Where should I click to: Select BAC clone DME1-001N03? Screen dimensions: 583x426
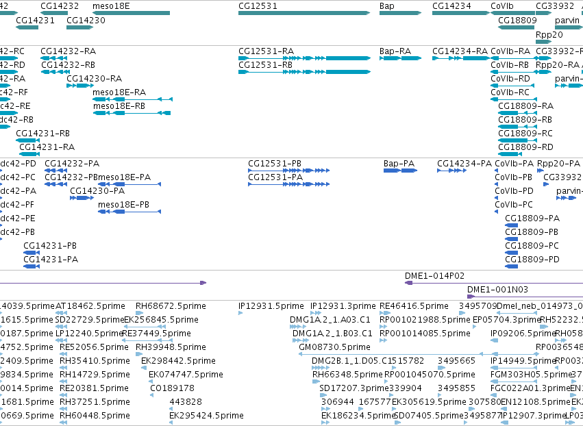click(498, 290)
